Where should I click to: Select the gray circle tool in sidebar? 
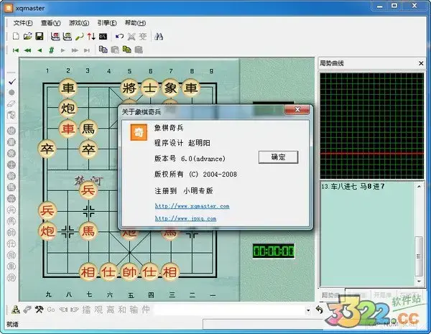[x=11, y=93]
